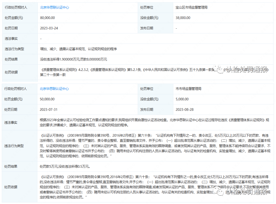This screenshot has width=276, height=204.
Task: Select the publish date 2023-08-28
Action: [185, 109]
